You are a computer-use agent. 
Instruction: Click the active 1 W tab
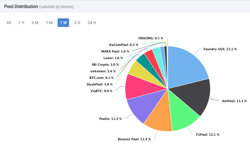click(x=63, y=23)
